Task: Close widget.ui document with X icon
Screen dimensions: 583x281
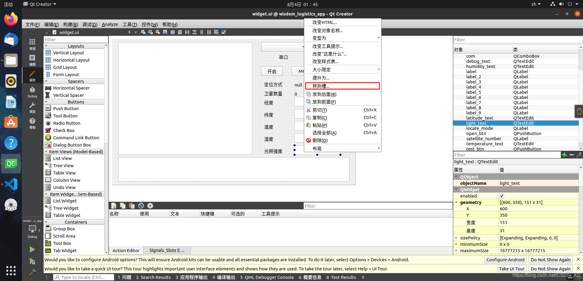Action: pos(136,32)
